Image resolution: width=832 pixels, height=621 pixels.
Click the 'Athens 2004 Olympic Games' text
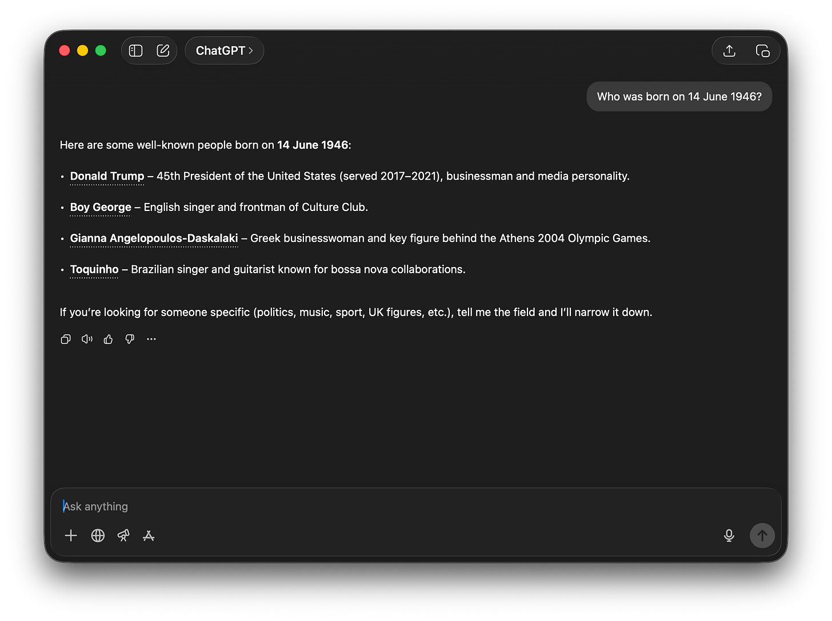click(x=574, y=238)
